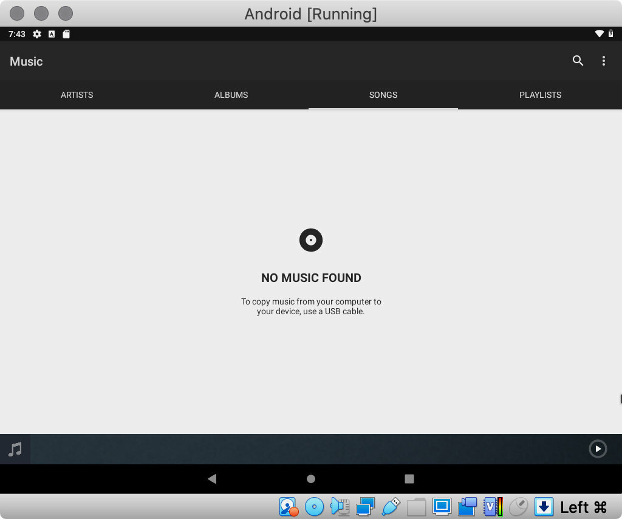
Task: Tap the Android home button
Action: coord(311,479)
